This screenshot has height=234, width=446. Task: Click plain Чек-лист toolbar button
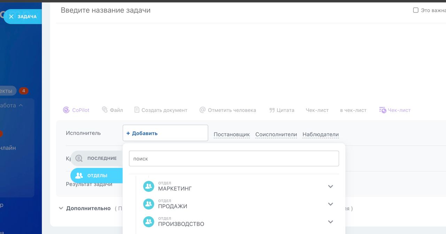tap(317, 110)
